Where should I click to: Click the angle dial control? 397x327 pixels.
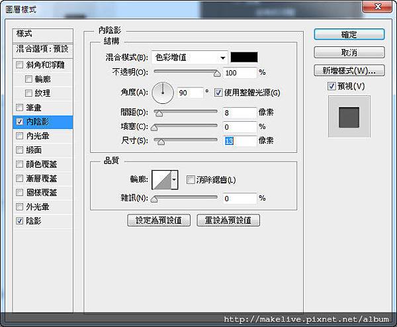tap(163, 93)
